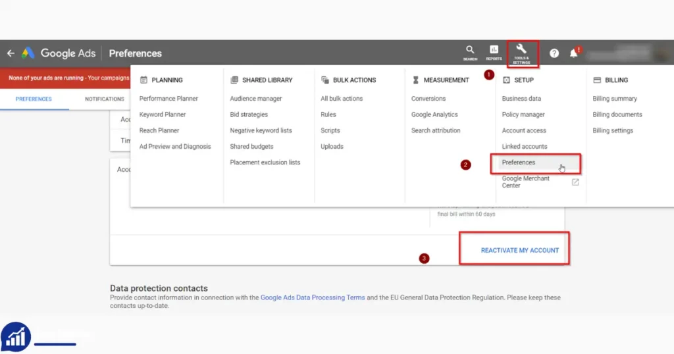Open Billing documents
Image resolution: width=674 pixels, height=354 pixels.
click(617, 114)
